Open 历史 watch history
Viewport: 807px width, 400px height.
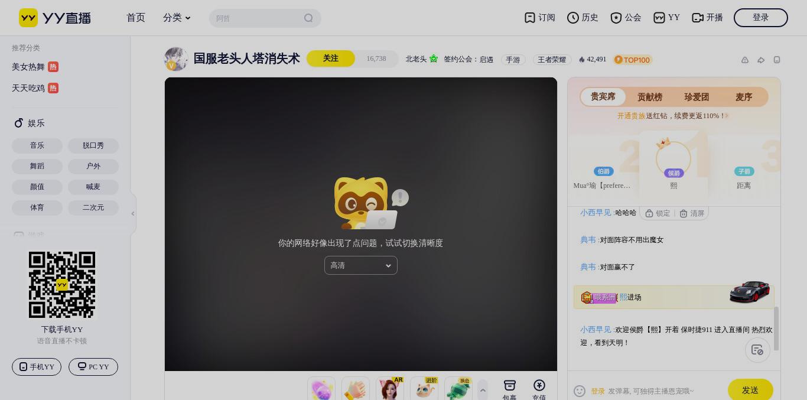point(583,18)
